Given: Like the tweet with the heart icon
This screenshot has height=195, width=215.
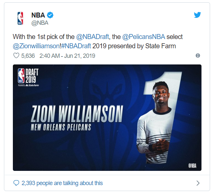Looking at the screenshot, I should (16, 56).
